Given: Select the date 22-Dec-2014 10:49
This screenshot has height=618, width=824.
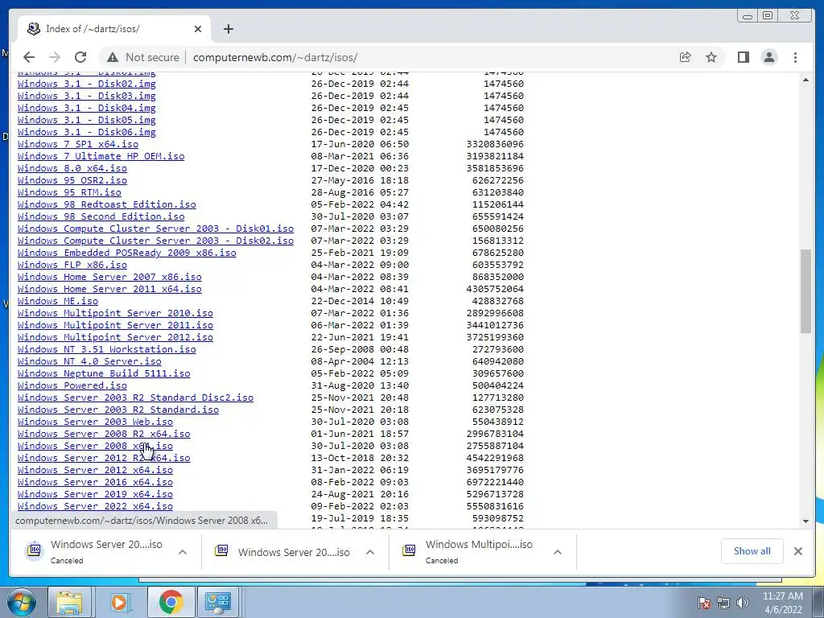Looking at the screenshot, I should pos(360,301).
